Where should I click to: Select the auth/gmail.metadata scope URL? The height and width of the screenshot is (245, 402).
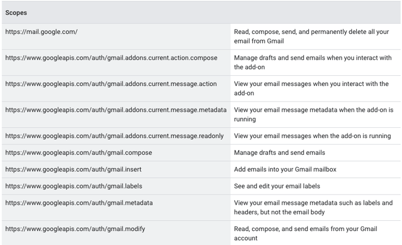click(79, 203)
